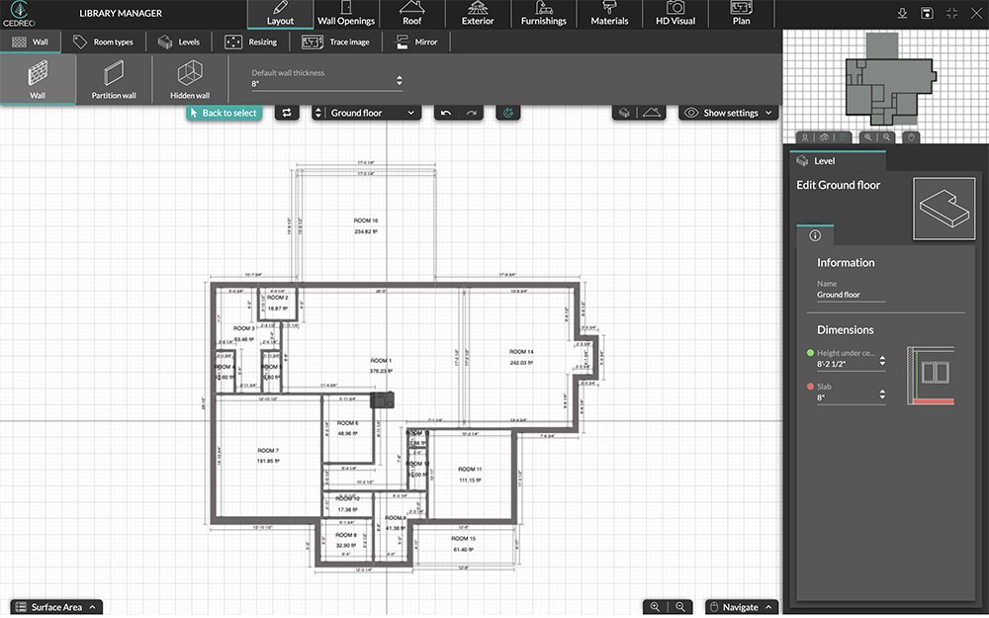Open the Mirror tool
The image size is (989, 618).
[x=416, y=42]
